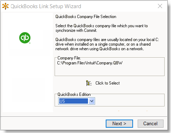Click the QuickBooks Link Setup Wizard title text
The image size is (171, 133).
(x=46, y=6)
